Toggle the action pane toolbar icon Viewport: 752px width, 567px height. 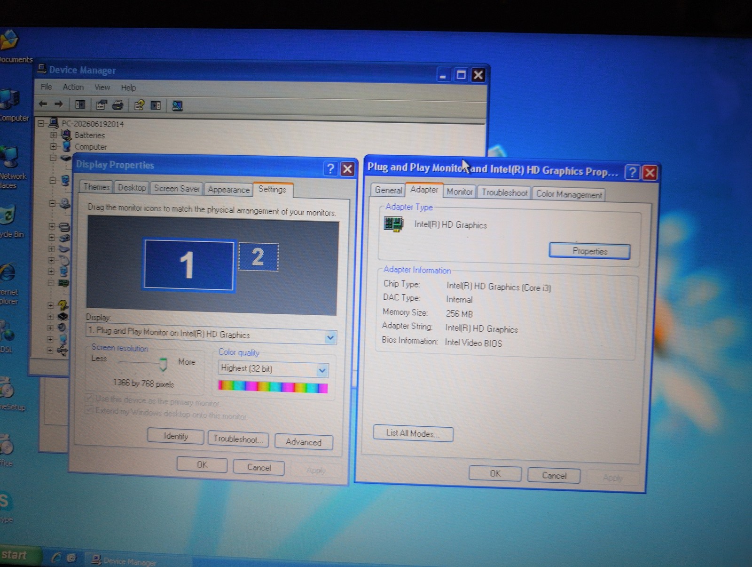[156, 105]
